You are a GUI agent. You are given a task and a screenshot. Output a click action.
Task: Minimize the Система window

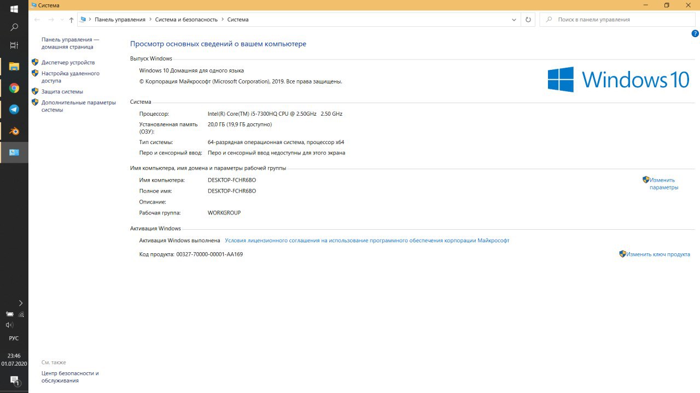[x=646, y=5]
